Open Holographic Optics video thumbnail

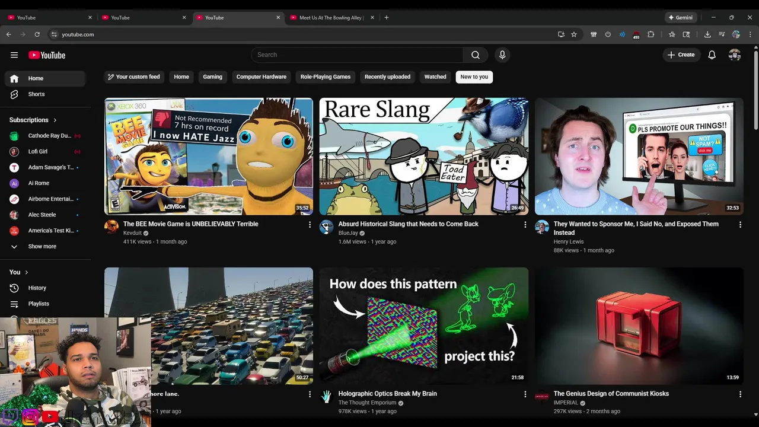[x=424, y=326]
